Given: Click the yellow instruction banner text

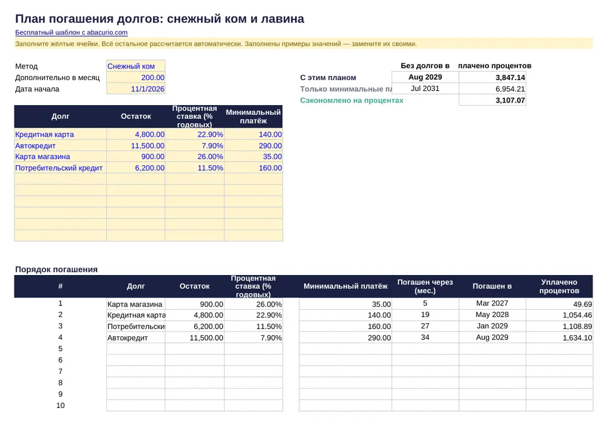Looking at the screenshot, I should point(215,44).
